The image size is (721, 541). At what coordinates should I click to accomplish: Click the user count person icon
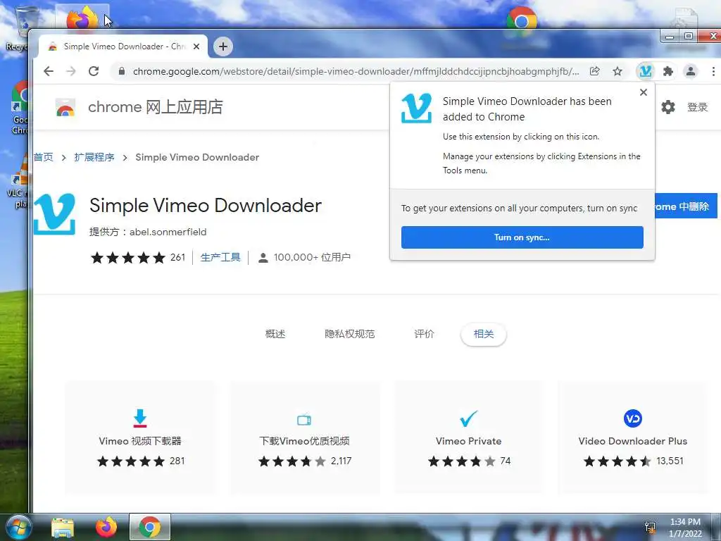[x=263, y=258]
